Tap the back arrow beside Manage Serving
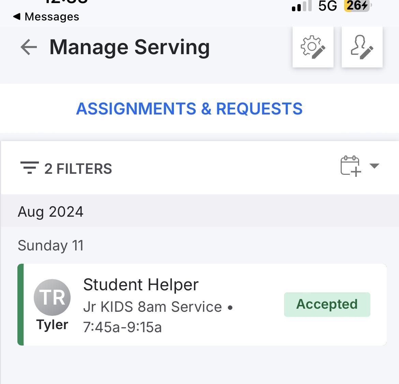The height and width of the screenshot is (384, 399). (29, 47)
